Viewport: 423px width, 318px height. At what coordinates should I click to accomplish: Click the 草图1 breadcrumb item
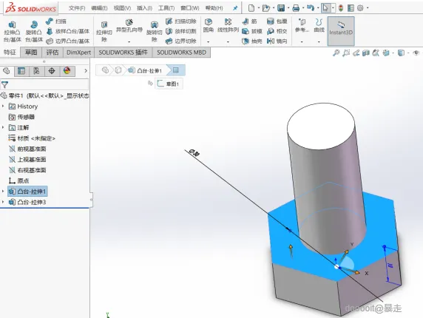click(x=169, y=84)
